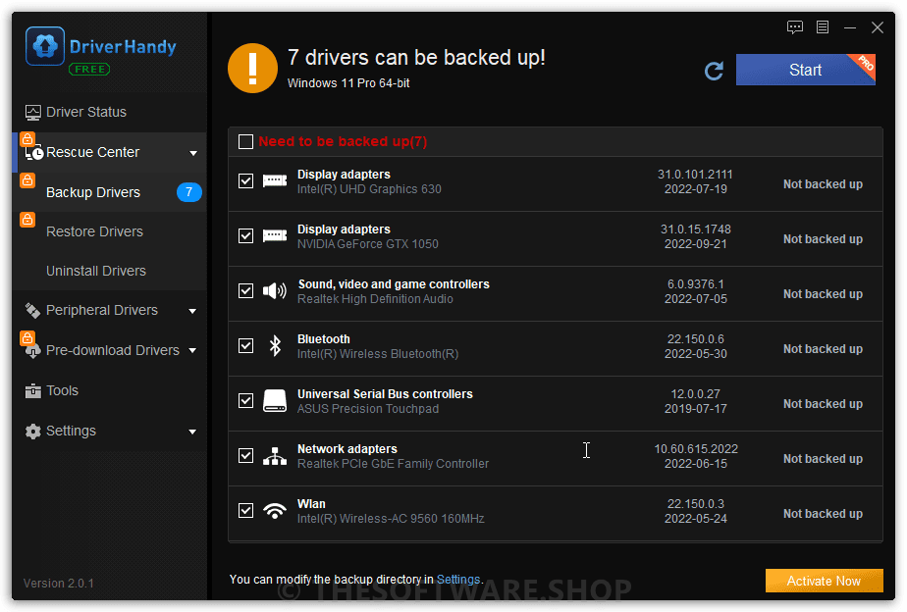
Task: Click 'Not backed up' status for Bluetooth
Action: 823,349
